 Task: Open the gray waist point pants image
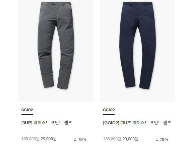point(56,51)
